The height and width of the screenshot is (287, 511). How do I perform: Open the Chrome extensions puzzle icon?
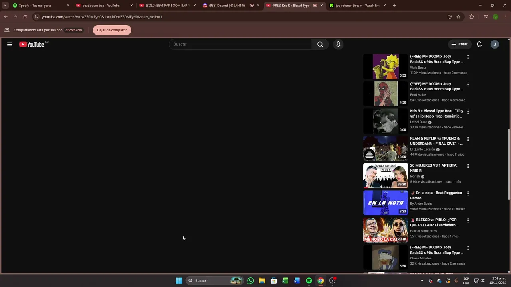472,17
